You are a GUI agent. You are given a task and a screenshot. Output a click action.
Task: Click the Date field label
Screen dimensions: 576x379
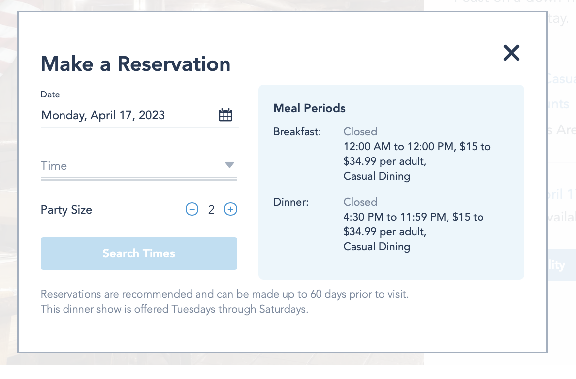50,95
